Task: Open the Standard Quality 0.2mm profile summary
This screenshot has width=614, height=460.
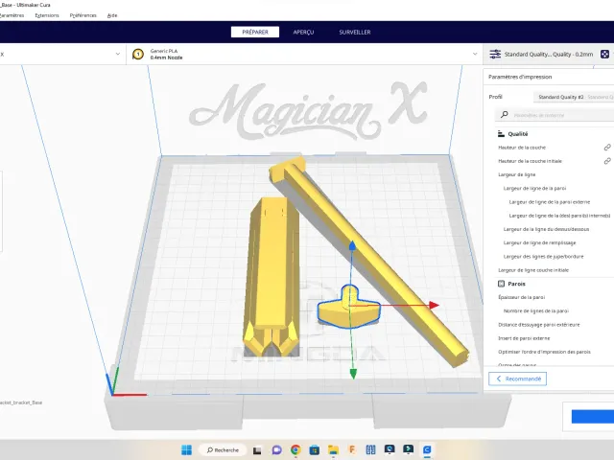Action: (x=548, y=54)
